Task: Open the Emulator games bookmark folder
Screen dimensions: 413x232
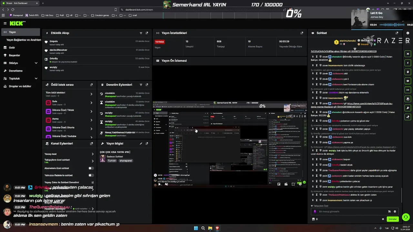Action: (x=100, y=15)
